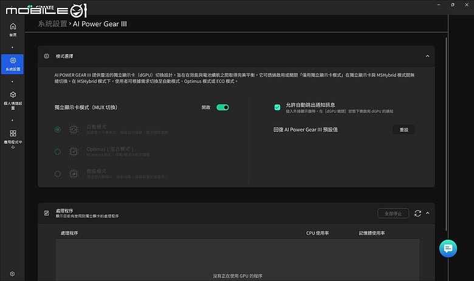
Task: Open 個人情境設置 in the sidebar
Action: tap(13, 101)
